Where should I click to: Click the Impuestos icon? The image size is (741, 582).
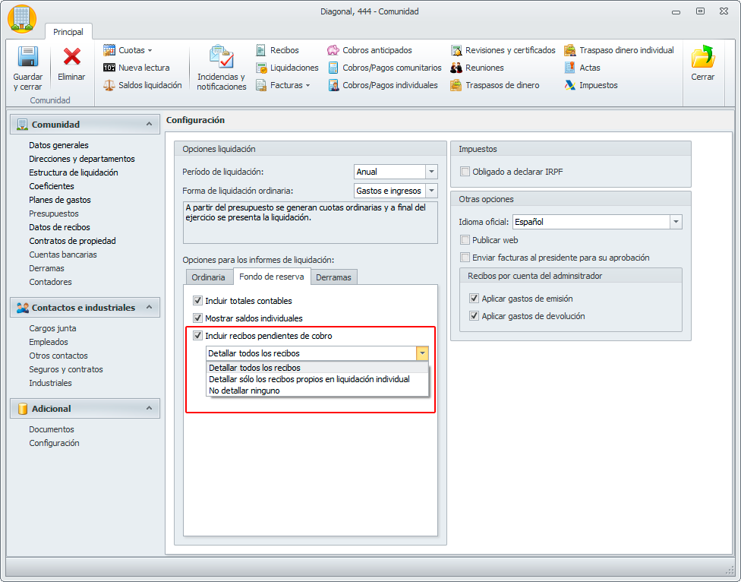click(570, 85)
